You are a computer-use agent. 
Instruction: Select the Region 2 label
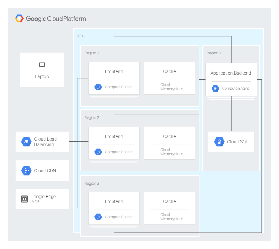tap(92, 117)
